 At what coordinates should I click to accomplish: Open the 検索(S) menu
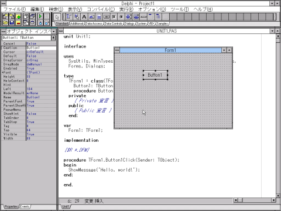tap(56, 9)
